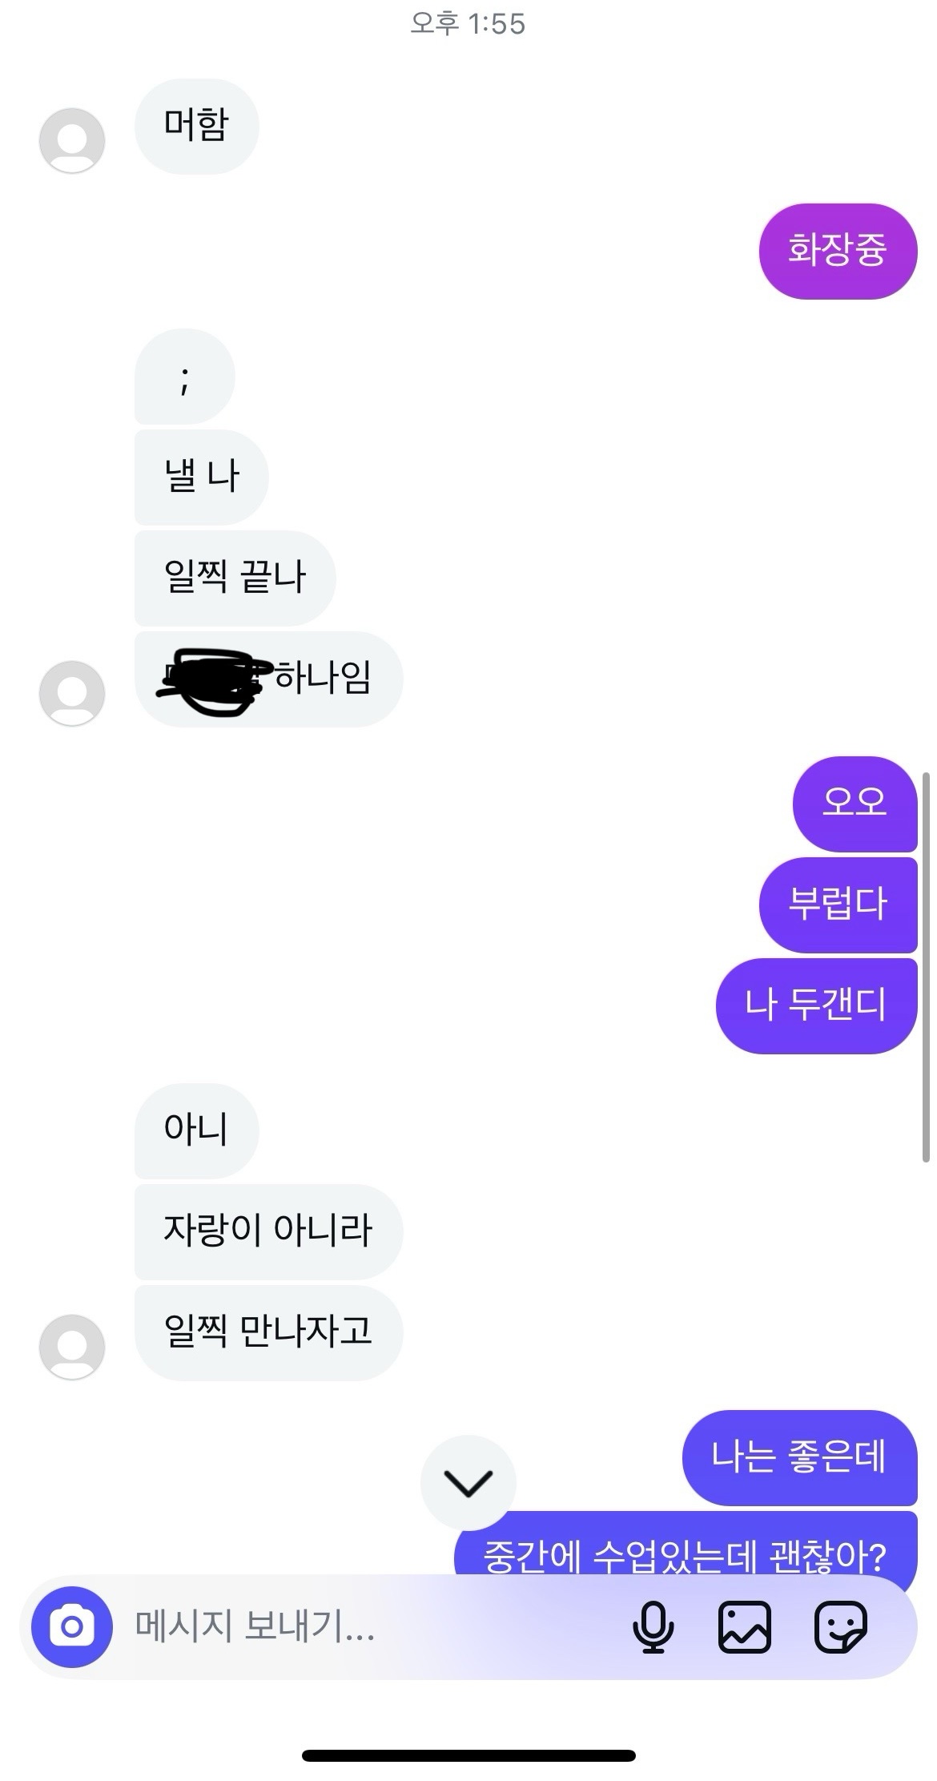The width and height of the screenshot is (937, 1781).
Task: Tap the 나 두갠디 message bubble
Action: (x=816, y=1005)
